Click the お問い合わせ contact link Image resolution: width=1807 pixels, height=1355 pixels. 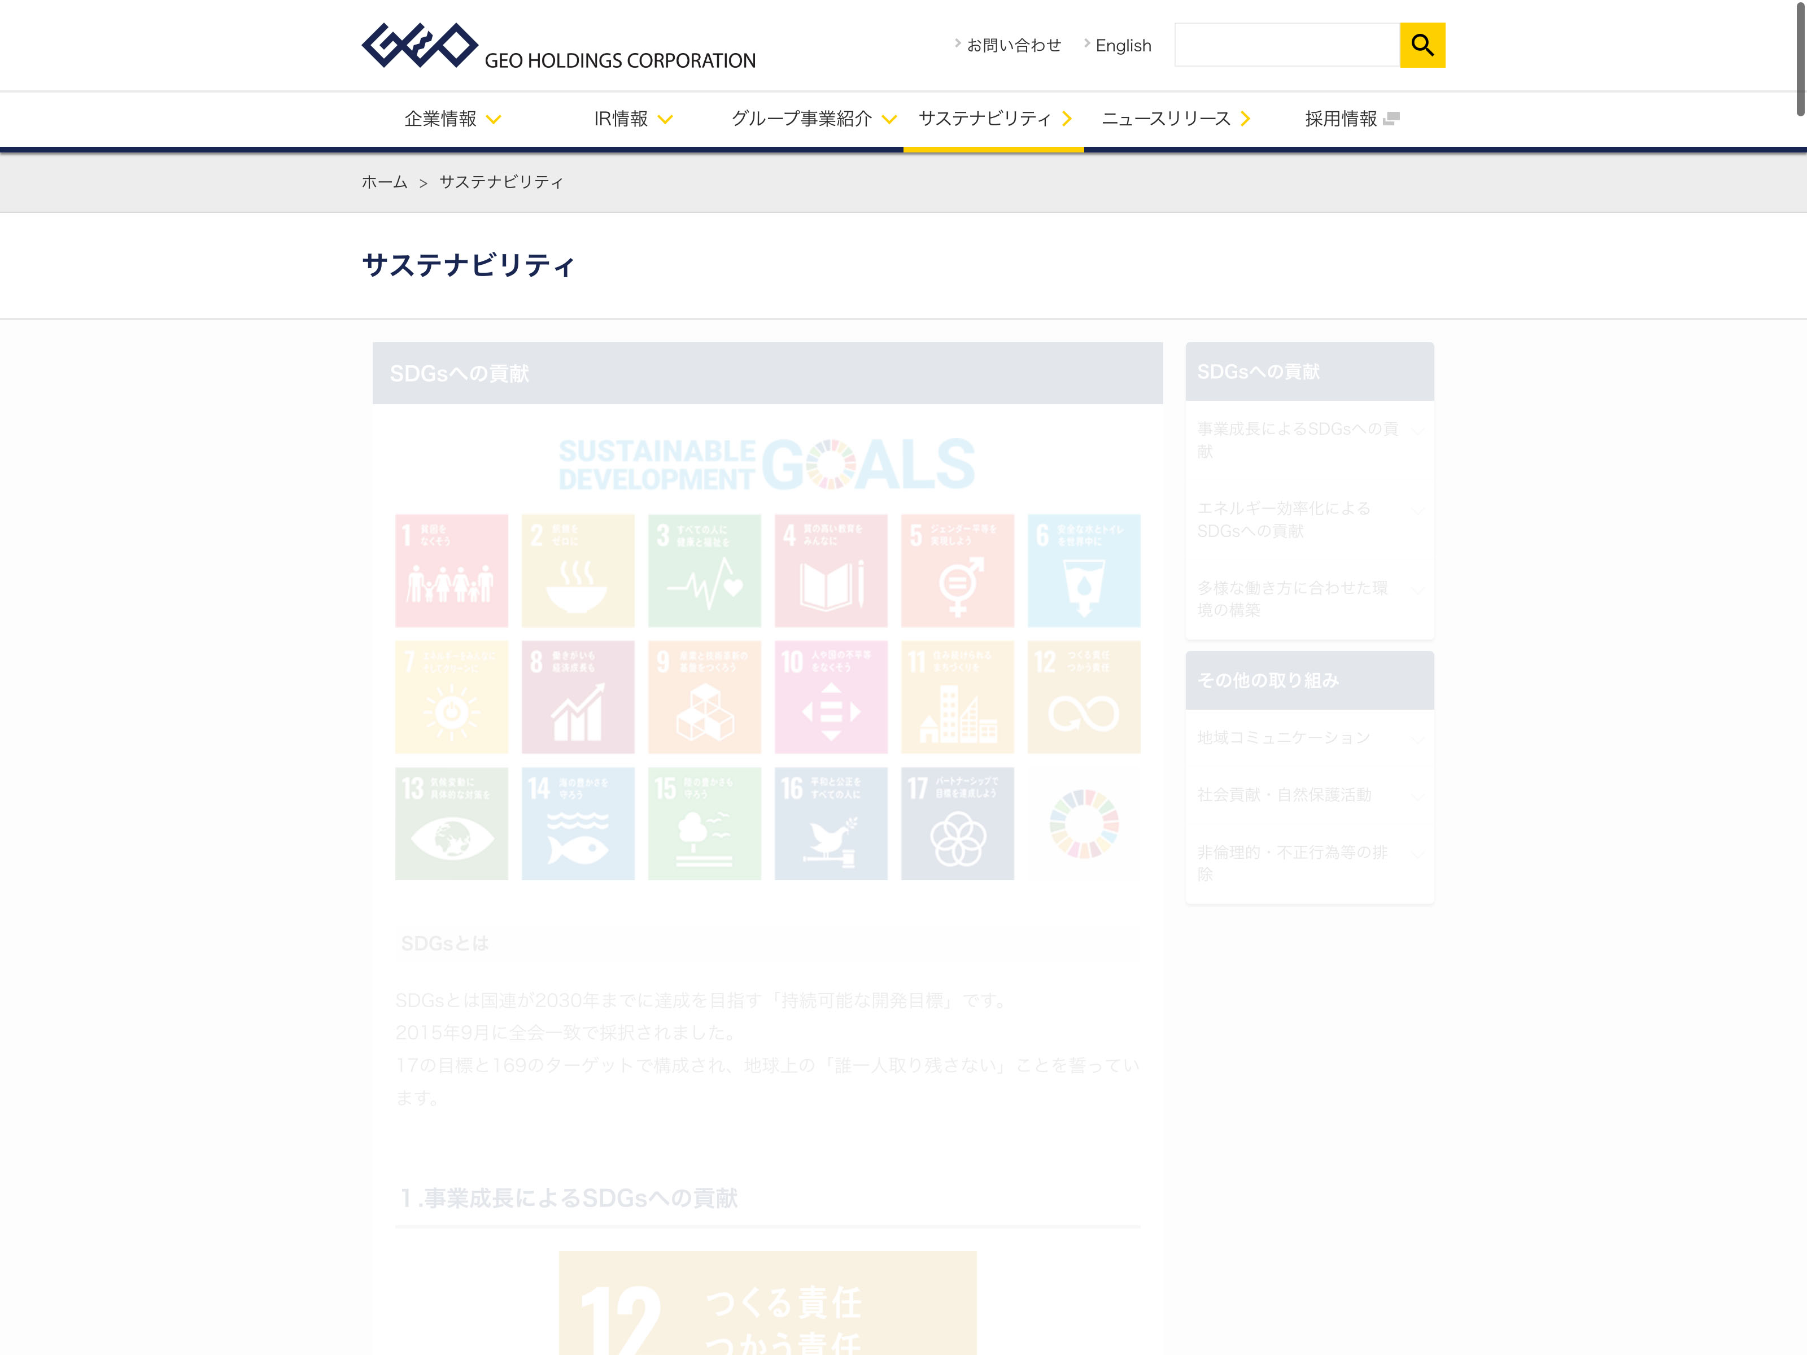pyautogui.click(x=1013, y=46)
